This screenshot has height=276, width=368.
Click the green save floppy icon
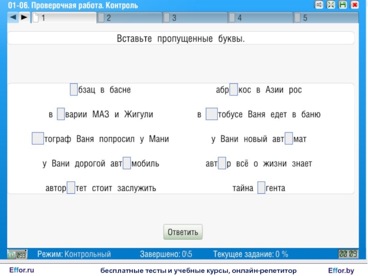tap(343, 5)
